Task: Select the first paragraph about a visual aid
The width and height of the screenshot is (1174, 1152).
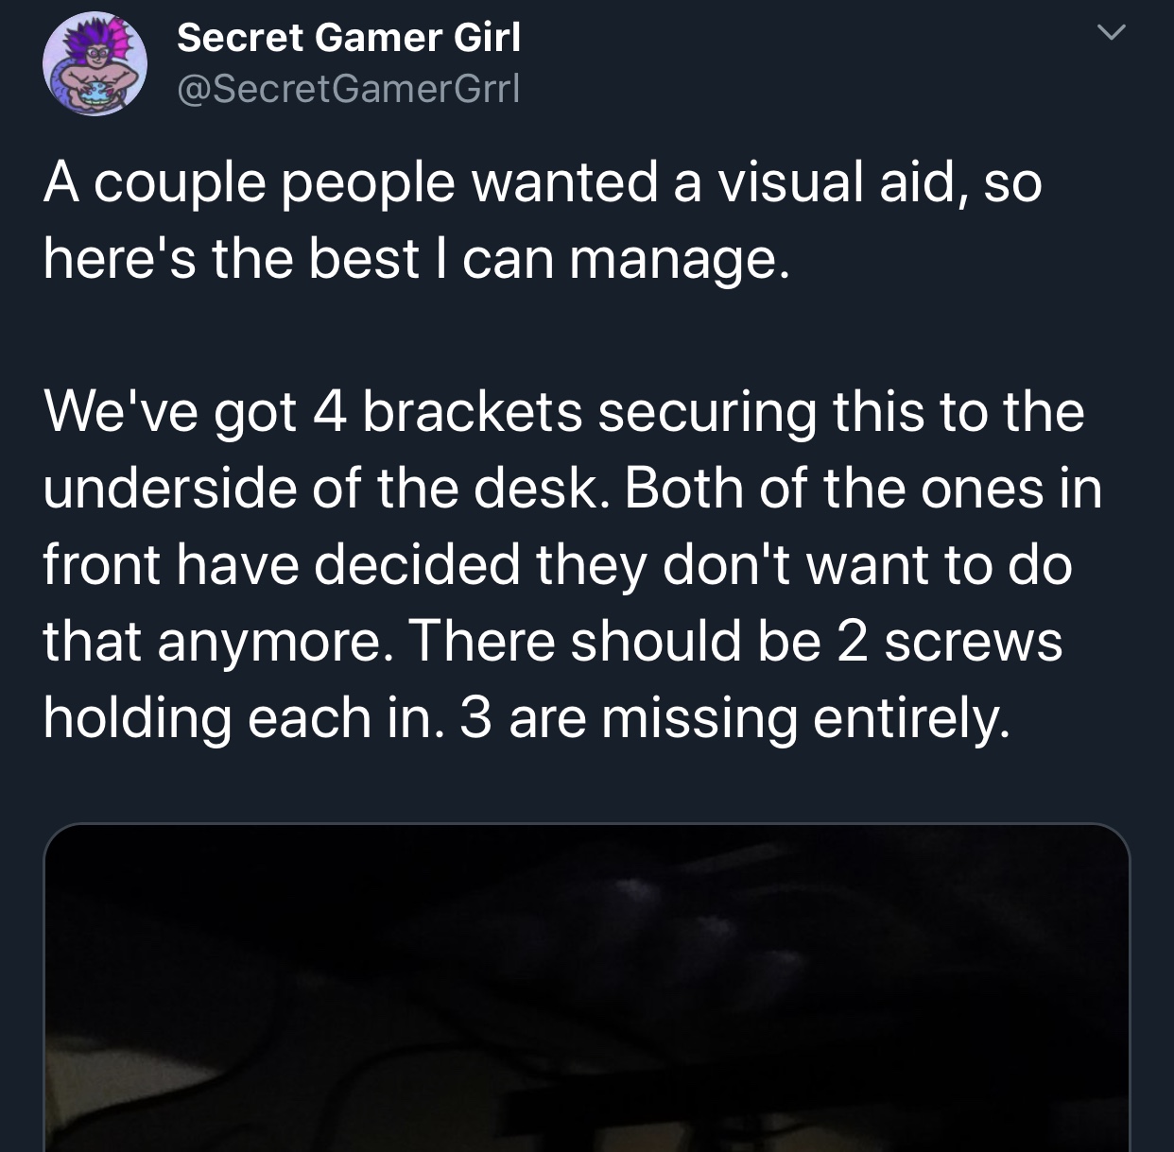Action: (543, 220)
